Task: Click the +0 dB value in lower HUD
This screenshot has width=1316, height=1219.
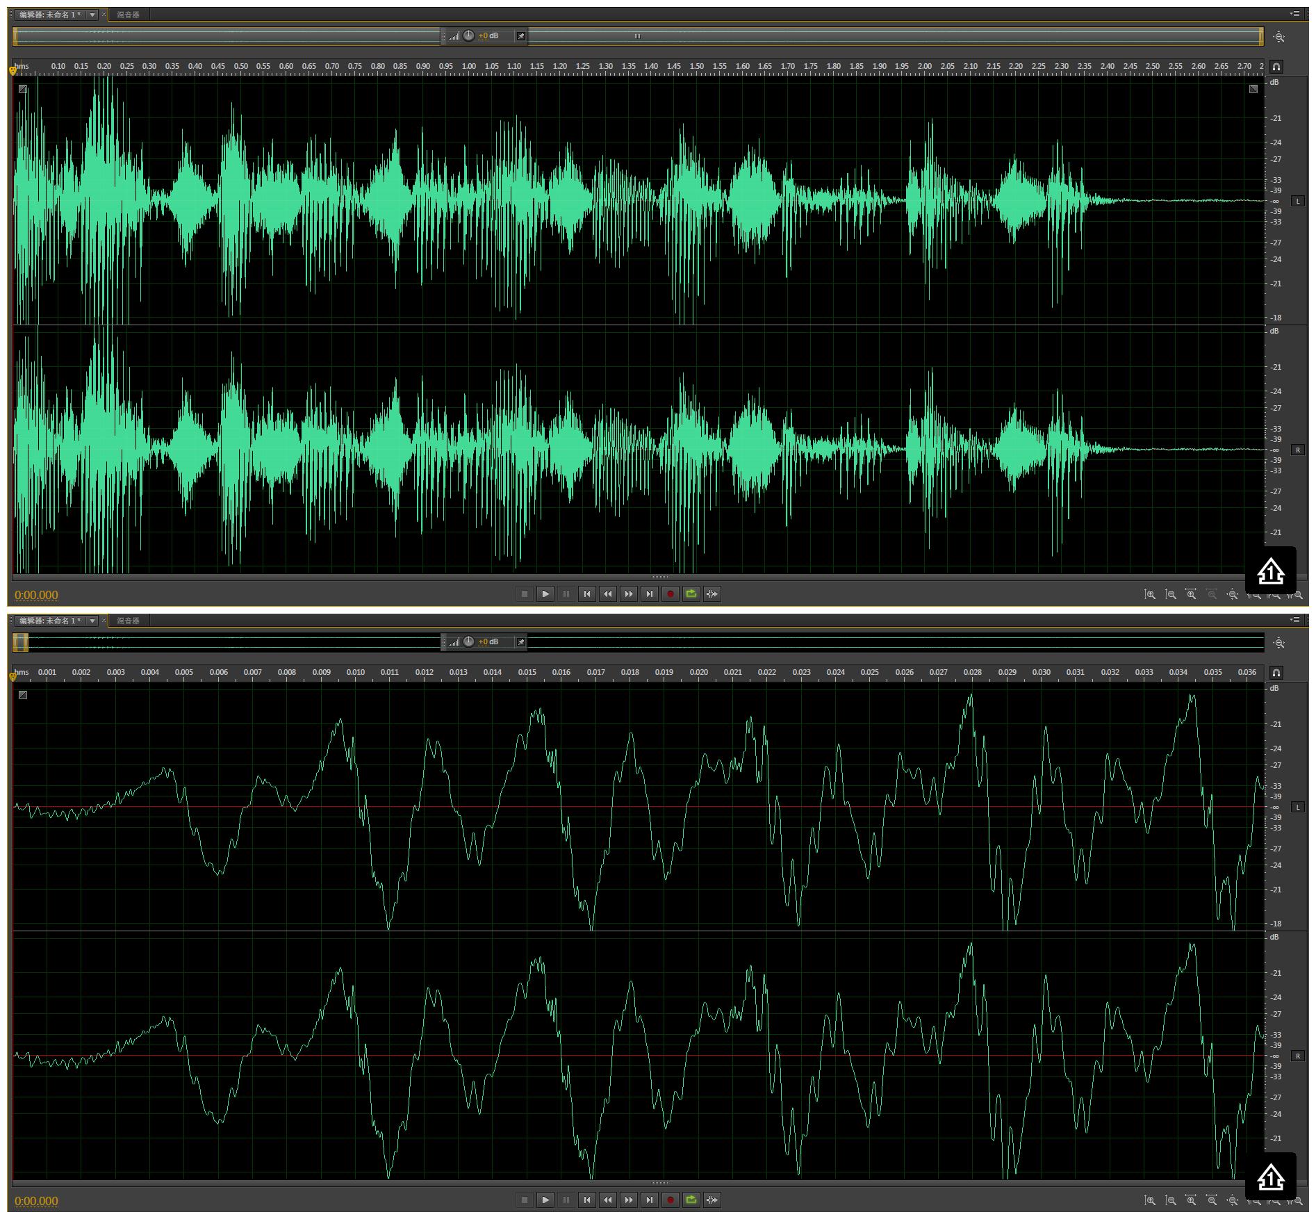Action: [x=488, y=642]
